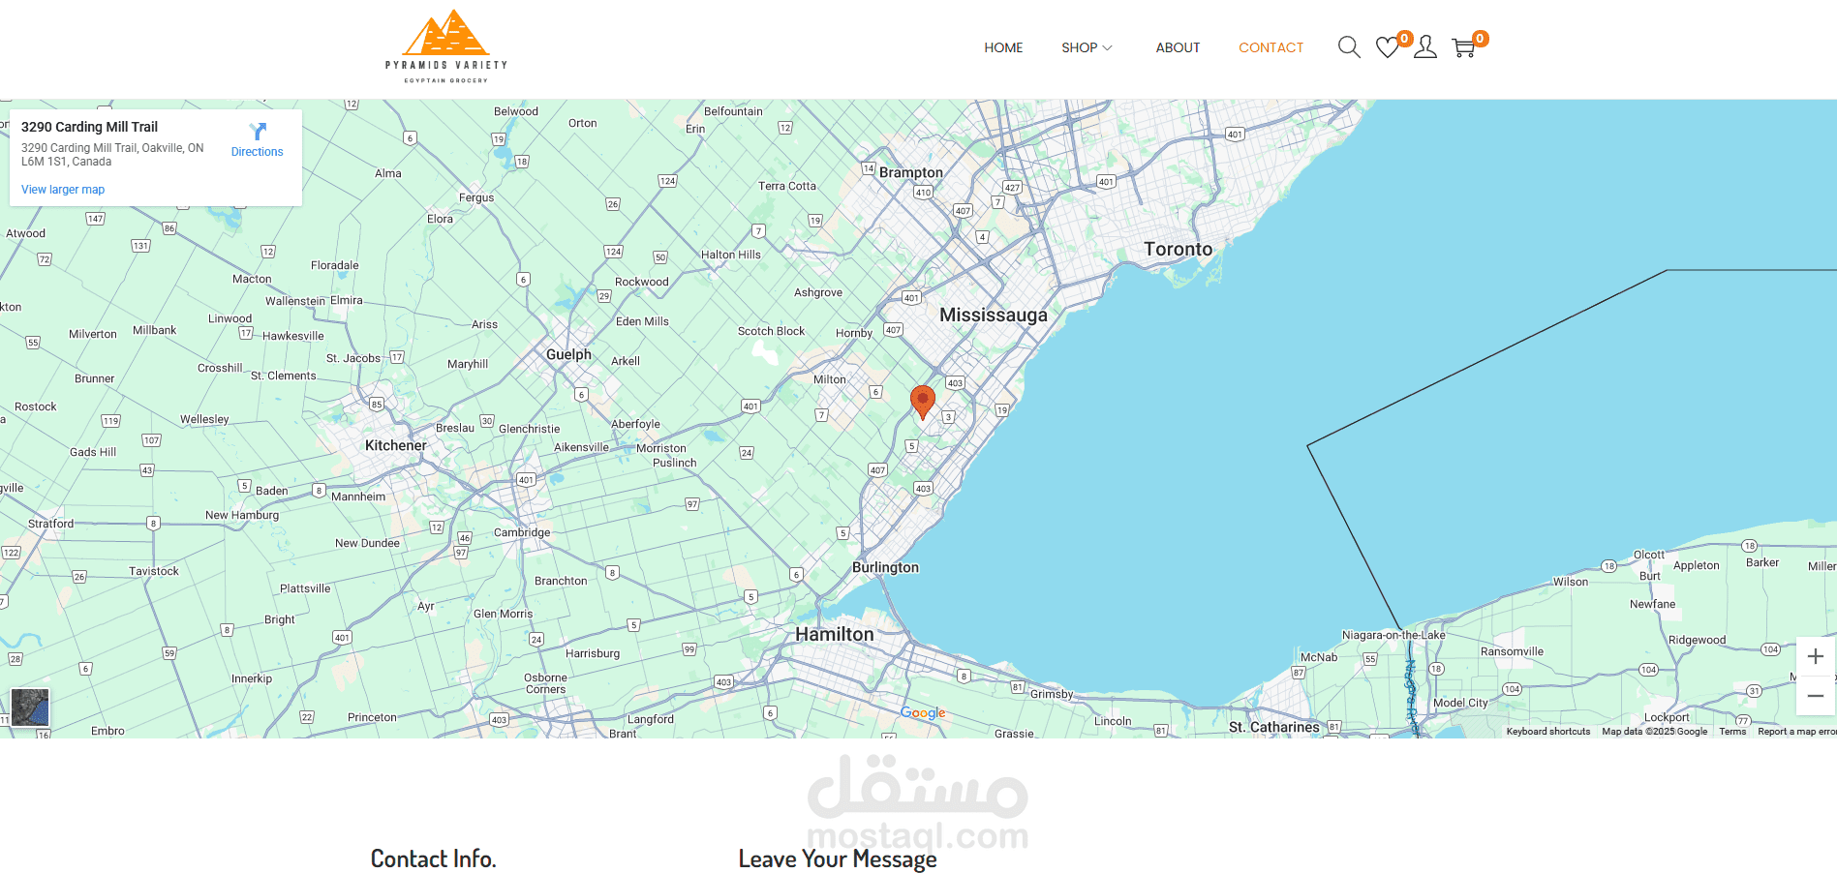Viewport: 1837px width, 873px height.
Task: Click the red map location pin
Action: tap(923, 402)
